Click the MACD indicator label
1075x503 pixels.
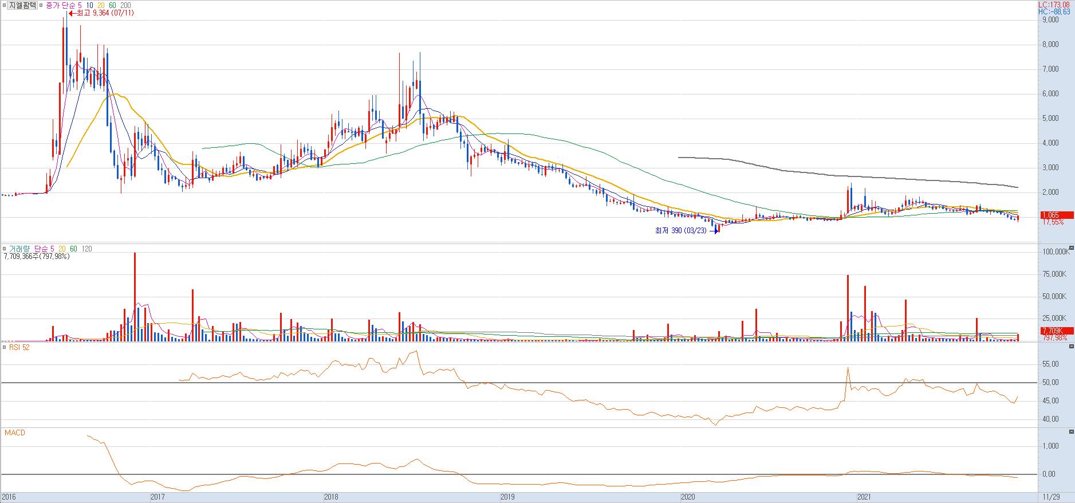point(15,433)
